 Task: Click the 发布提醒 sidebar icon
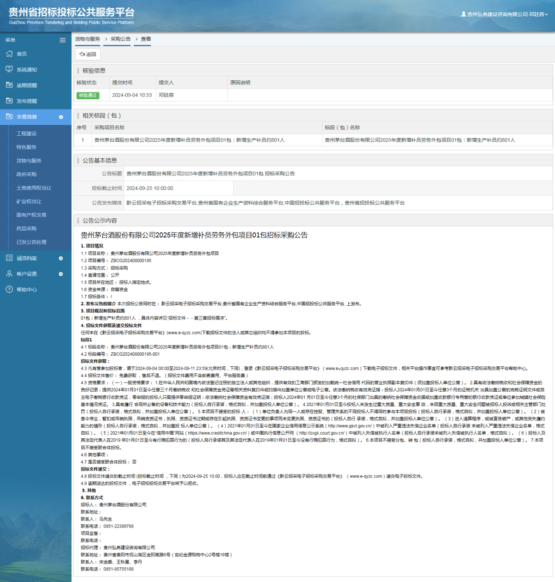pos(9,101)
